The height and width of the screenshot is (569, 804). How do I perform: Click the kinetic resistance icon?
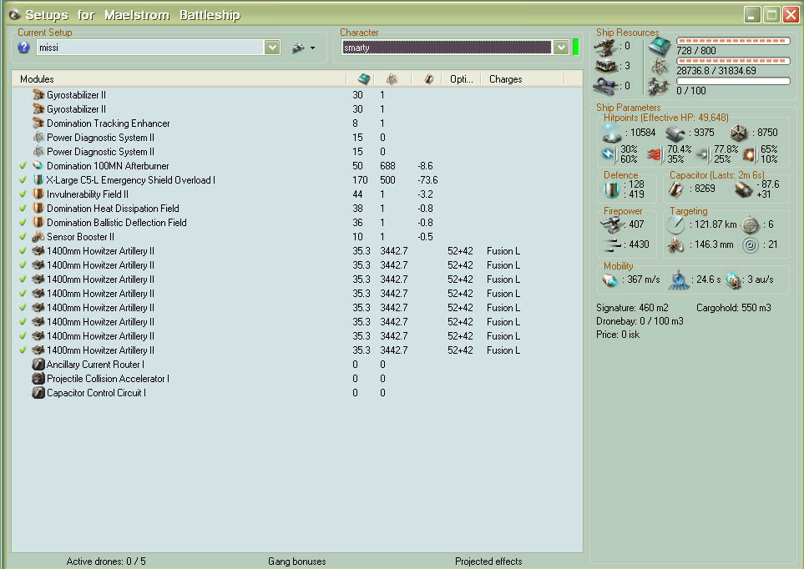point(702,154)
